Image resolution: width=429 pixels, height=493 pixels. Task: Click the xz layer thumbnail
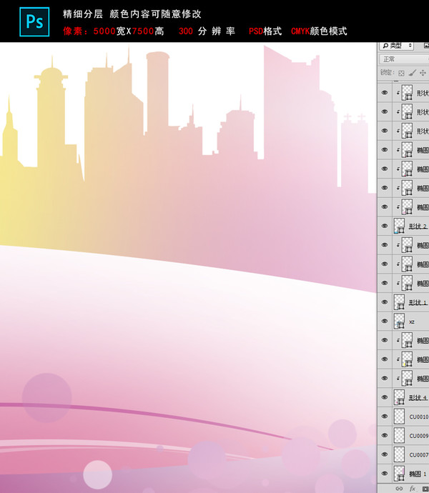(399, 321)
